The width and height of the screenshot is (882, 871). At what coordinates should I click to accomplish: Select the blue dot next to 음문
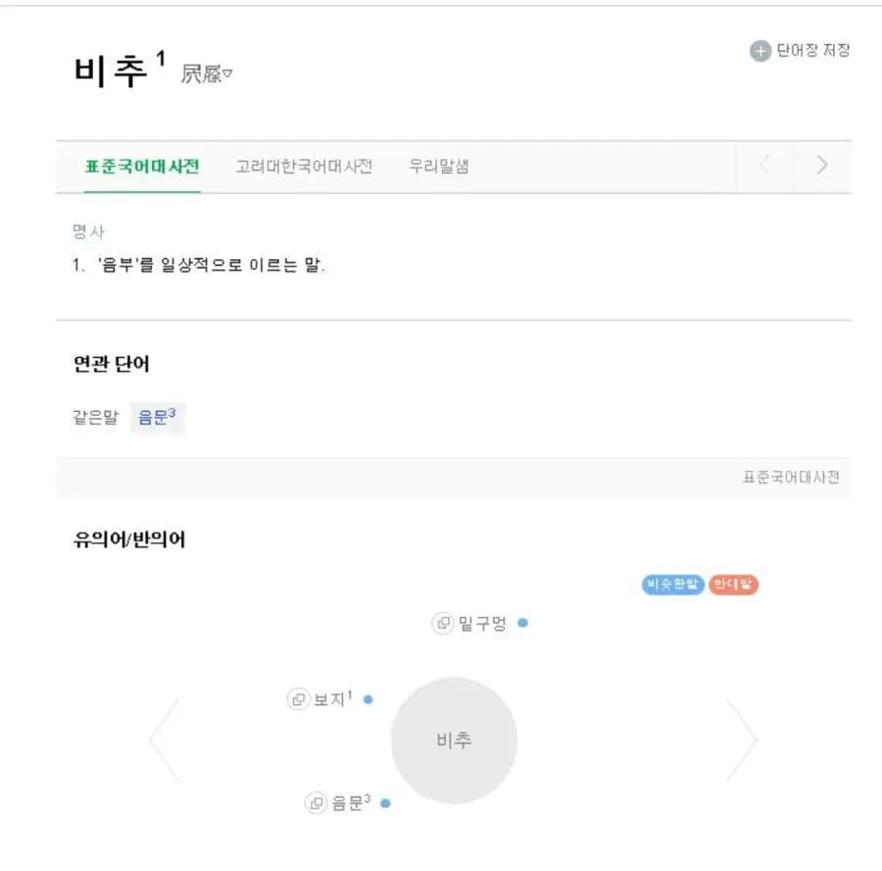[x=385, y=803]
